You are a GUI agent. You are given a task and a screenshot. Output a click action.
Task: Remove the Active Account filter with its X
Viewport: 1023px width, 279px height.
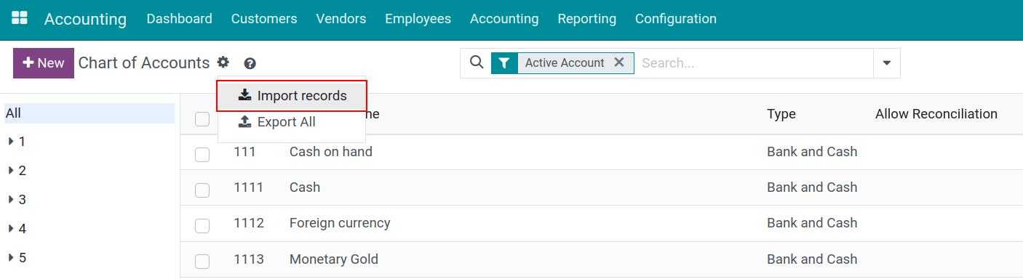(x=619, y=62)
